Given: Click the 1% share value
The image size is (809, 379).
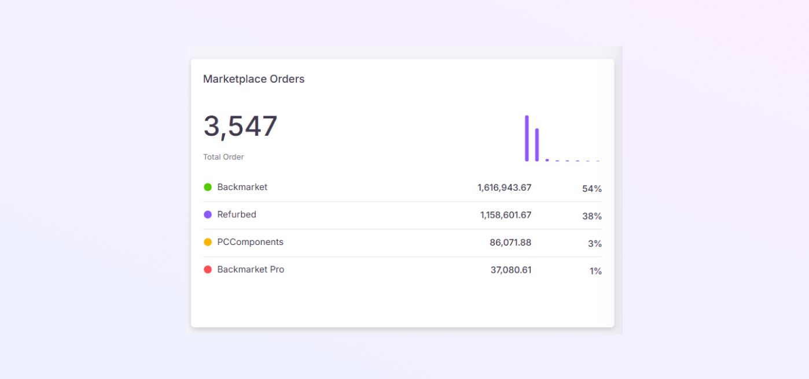Looking at the screenshot, I should (595, 271).
